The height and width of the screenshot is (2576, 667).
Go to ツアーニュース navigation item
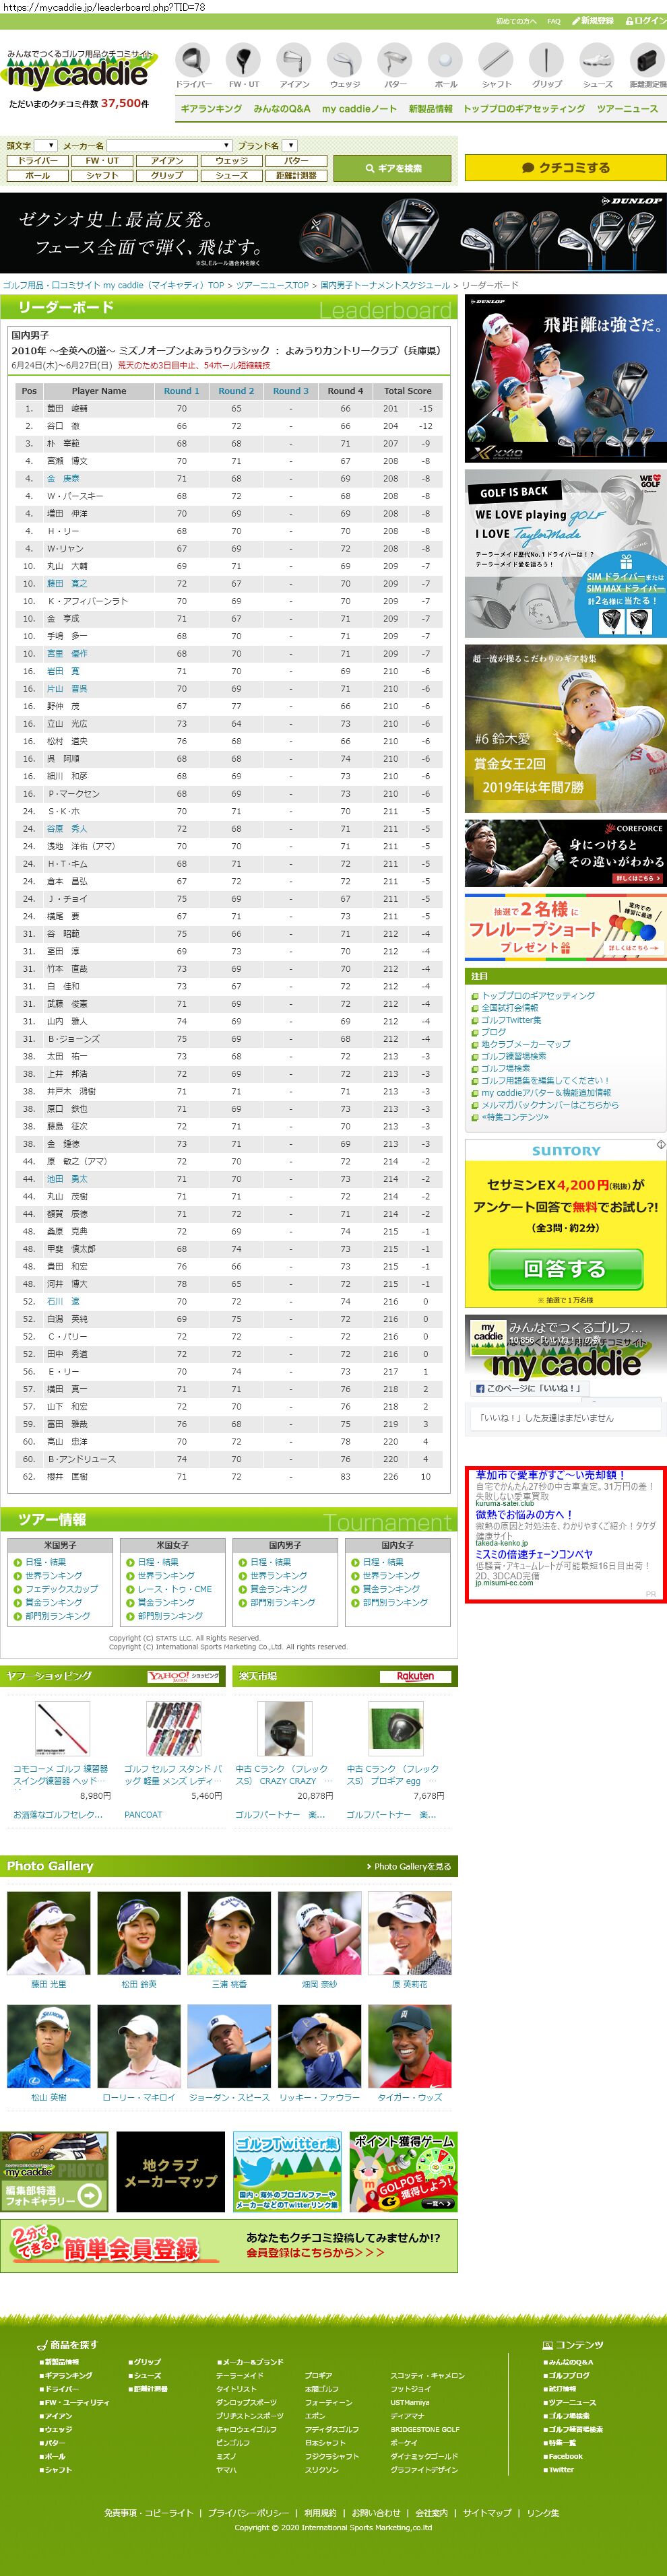[627, 109]
